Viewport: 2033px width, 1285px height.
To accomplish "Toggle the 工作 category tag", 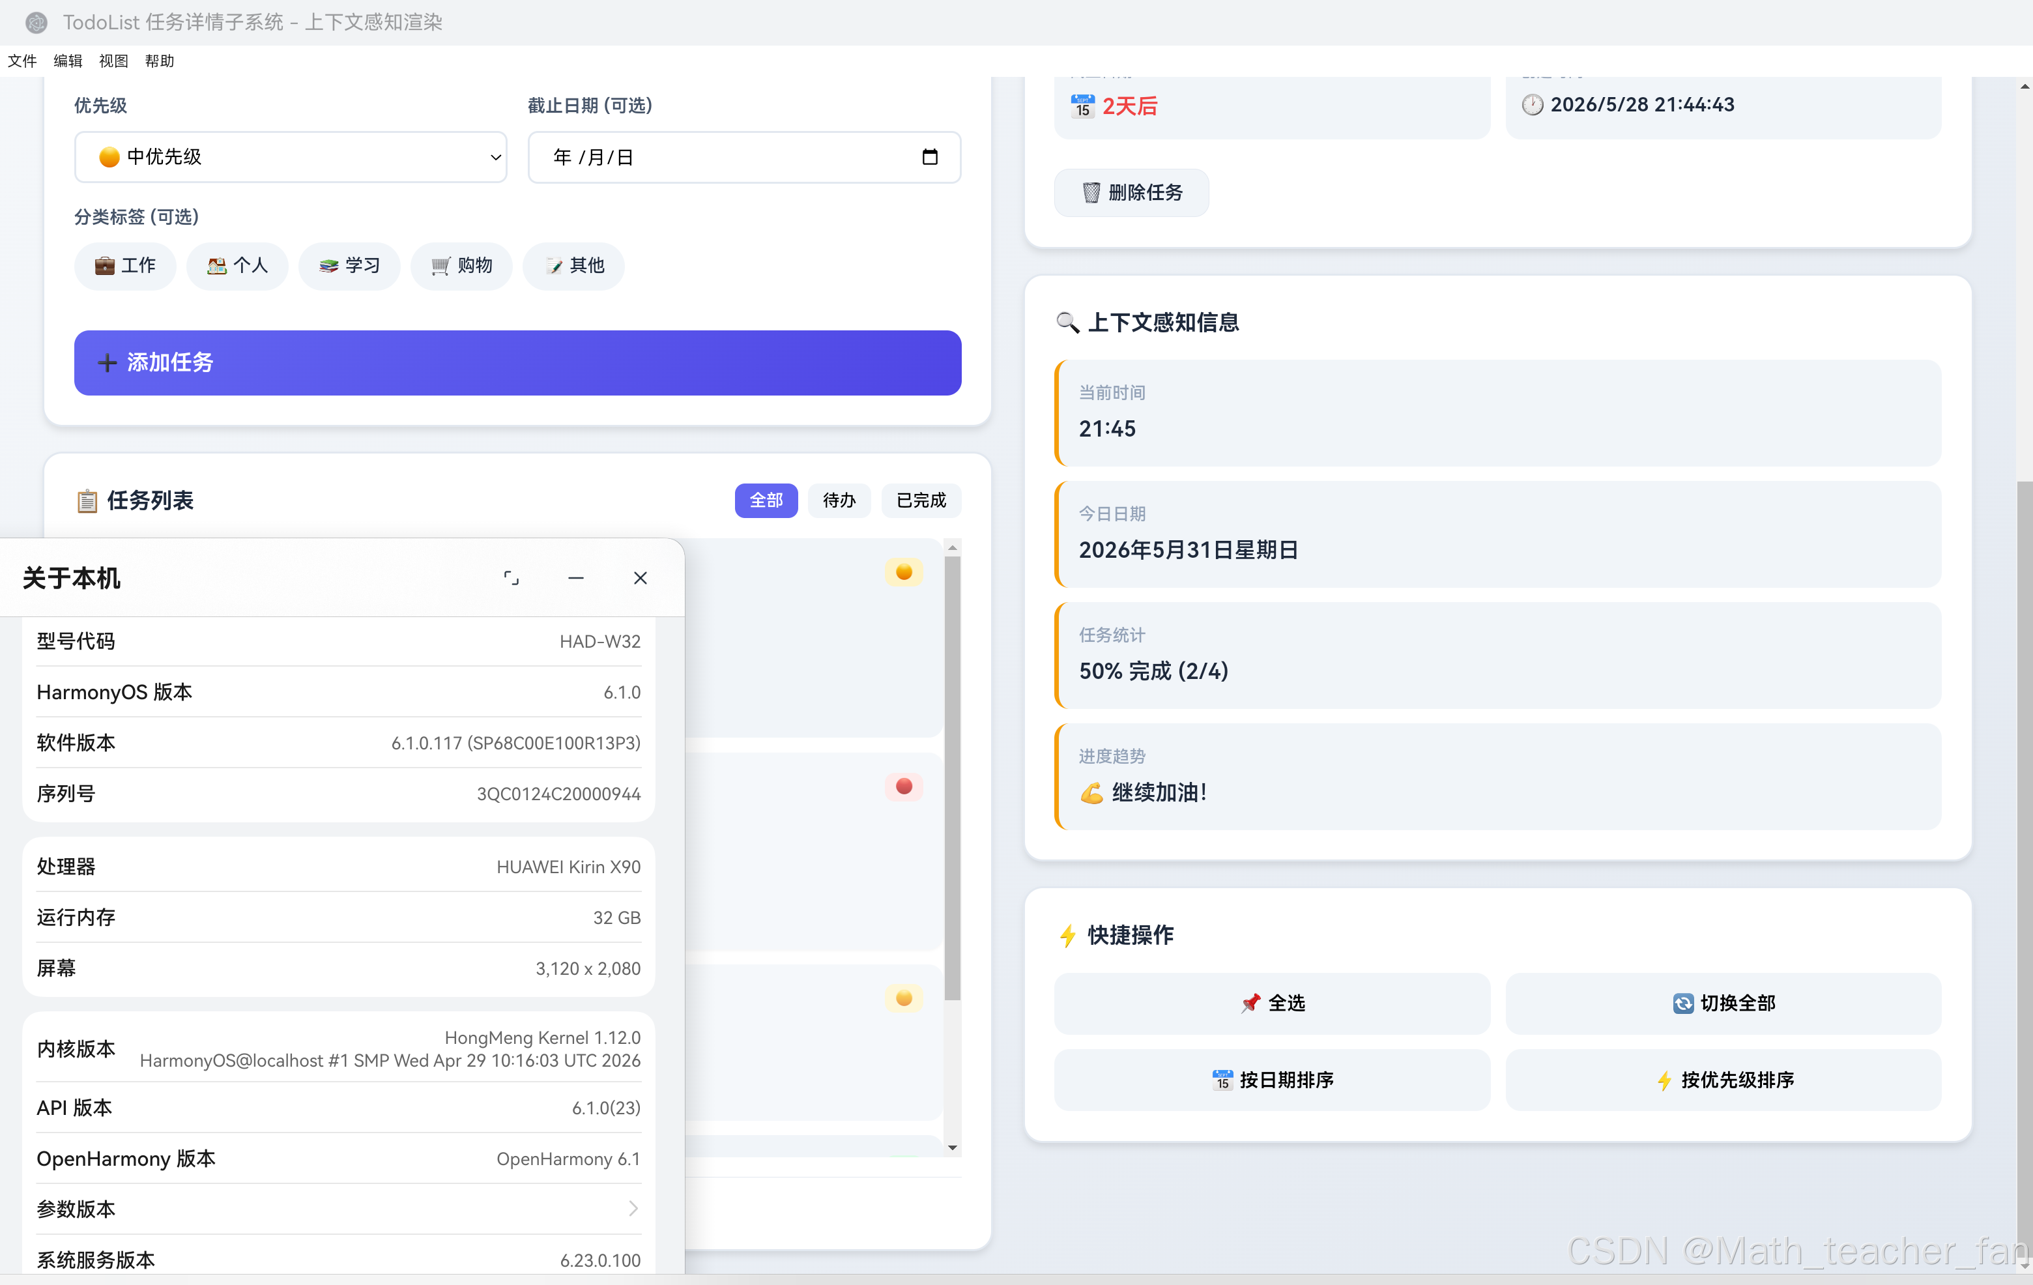I will (x=125, y=266).
